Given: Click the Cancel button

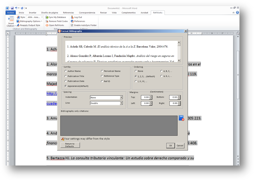Looking at the screenshot, I should pyautogui.click(x=180, y=145).
